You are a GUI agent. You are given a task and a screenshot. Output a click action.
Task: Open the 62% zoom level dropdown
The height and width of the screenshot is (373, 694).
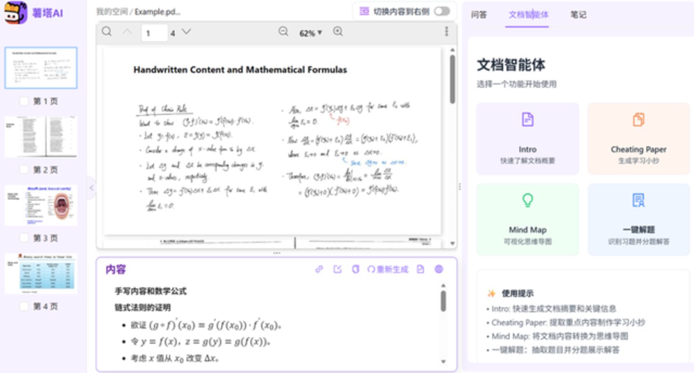[310, 33]
